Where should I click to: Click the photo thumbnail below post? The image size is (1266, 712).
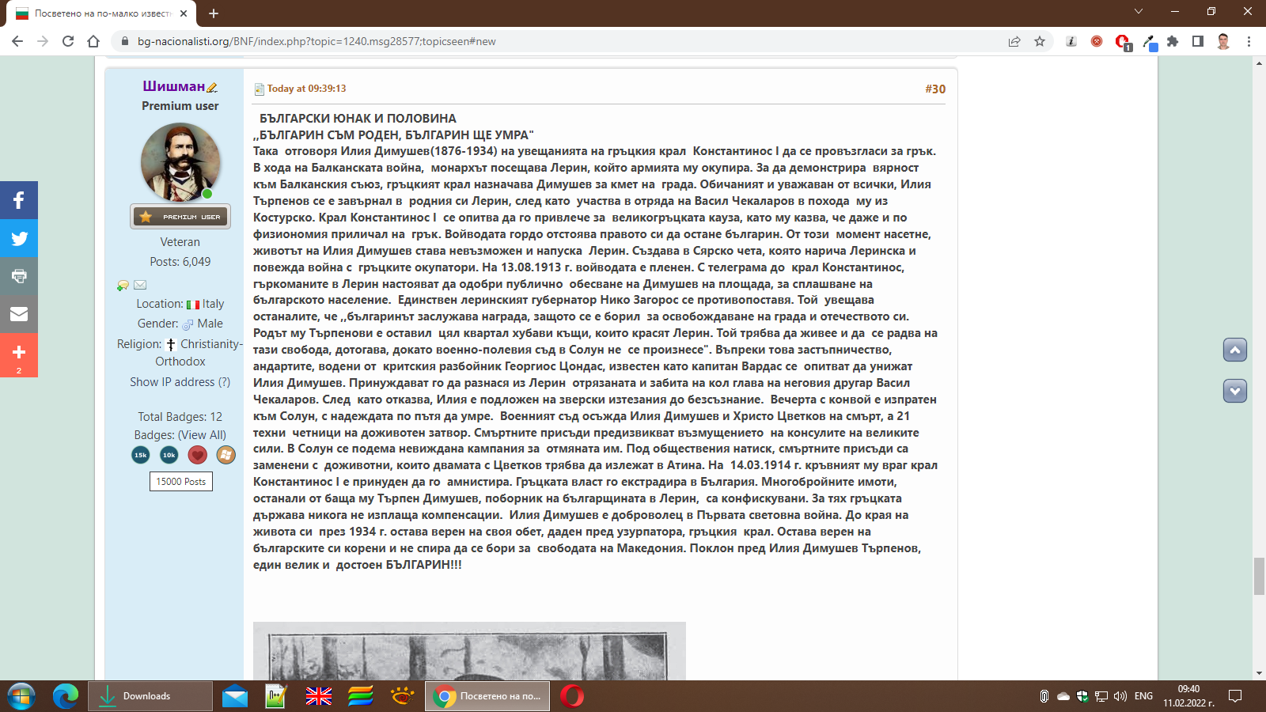[x=469, y=651]
